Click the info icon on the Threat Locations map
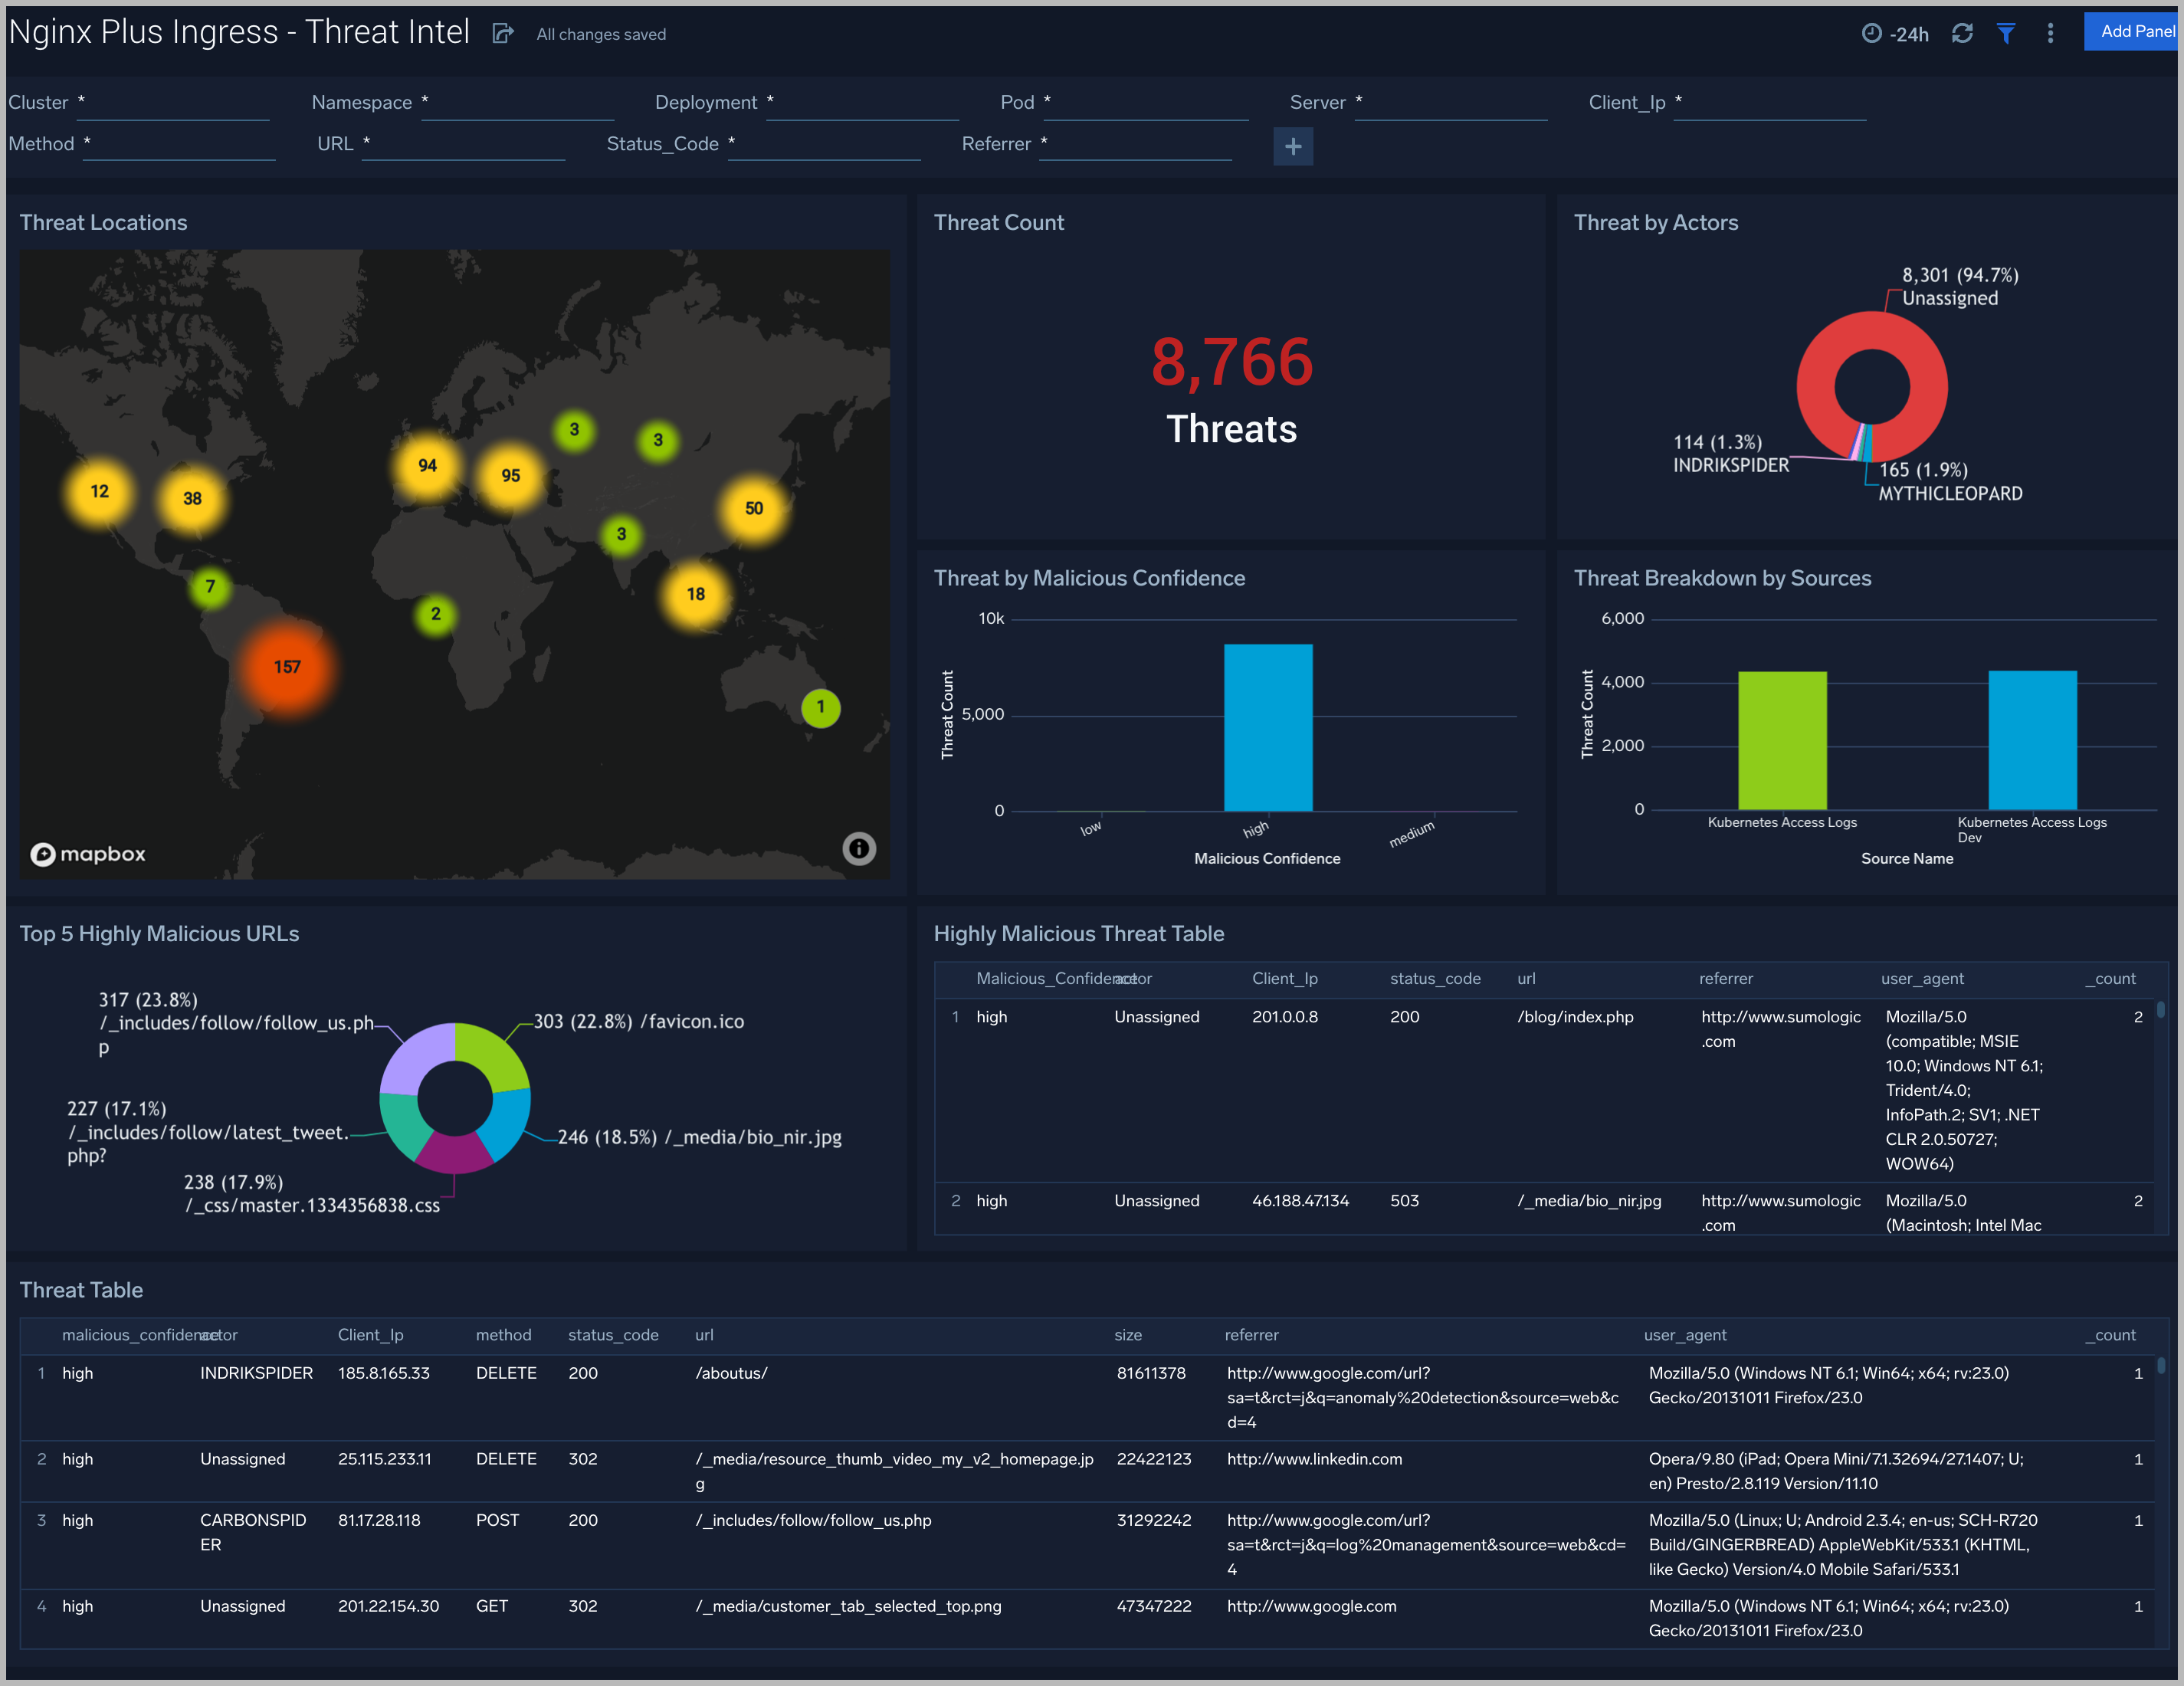Viewport: 2184px width, 1686px height. 858,848
